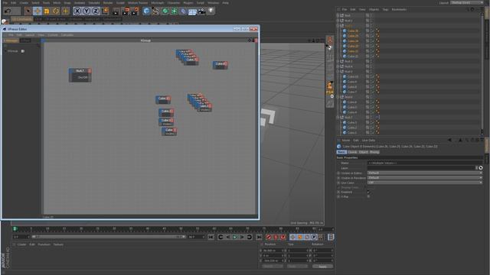Toggle the Enabled checkbox in Attributes
490x275 pixels.
368,192
